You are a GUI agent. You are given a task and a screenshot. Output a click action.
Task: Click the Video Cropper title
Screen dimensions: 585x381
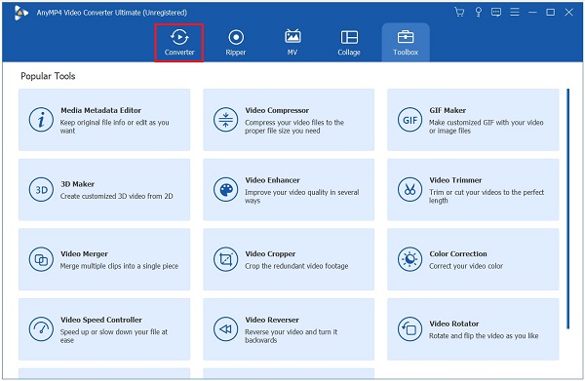(270, 253)
